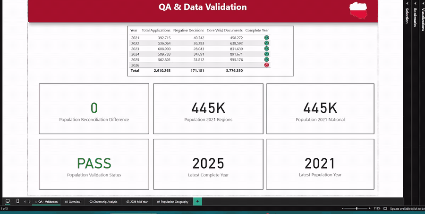
Task: Click the zoom level slider handle
Action: tap(357, 209)
